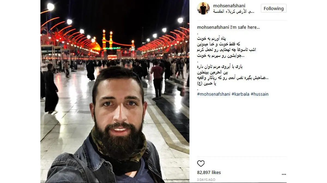
Task: Like the post with the heart icon
Action: pyautogui.click(x=201, y=163)
